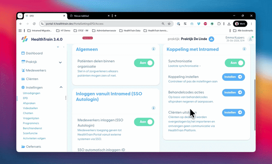Bookmark this page with star icon
The width and height of the screenshot is (272, 164).
[169, 24]
